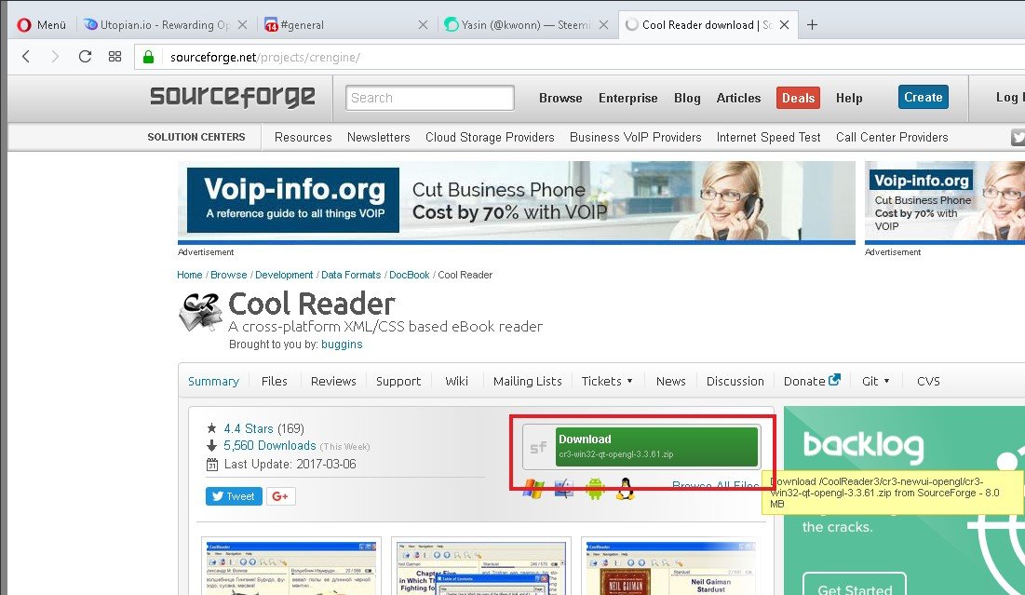
Task: Click the Tweet button
Action: (x=234, y=496)
